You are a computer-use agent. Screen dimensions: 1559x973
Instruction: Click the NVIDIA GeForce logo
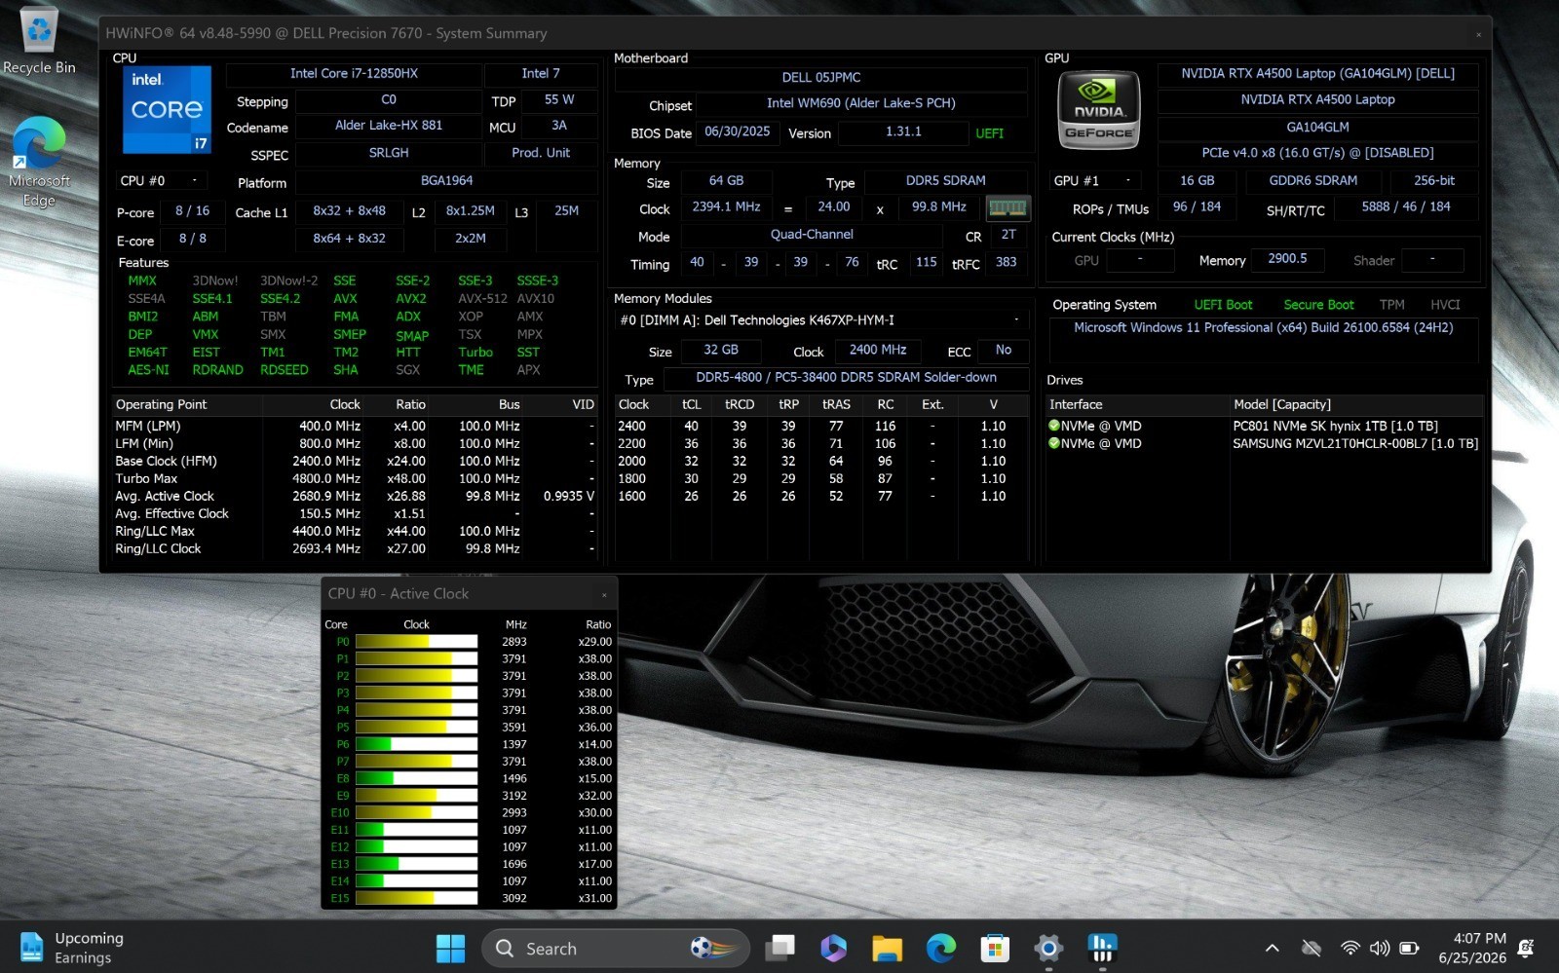click(1098, 109)
